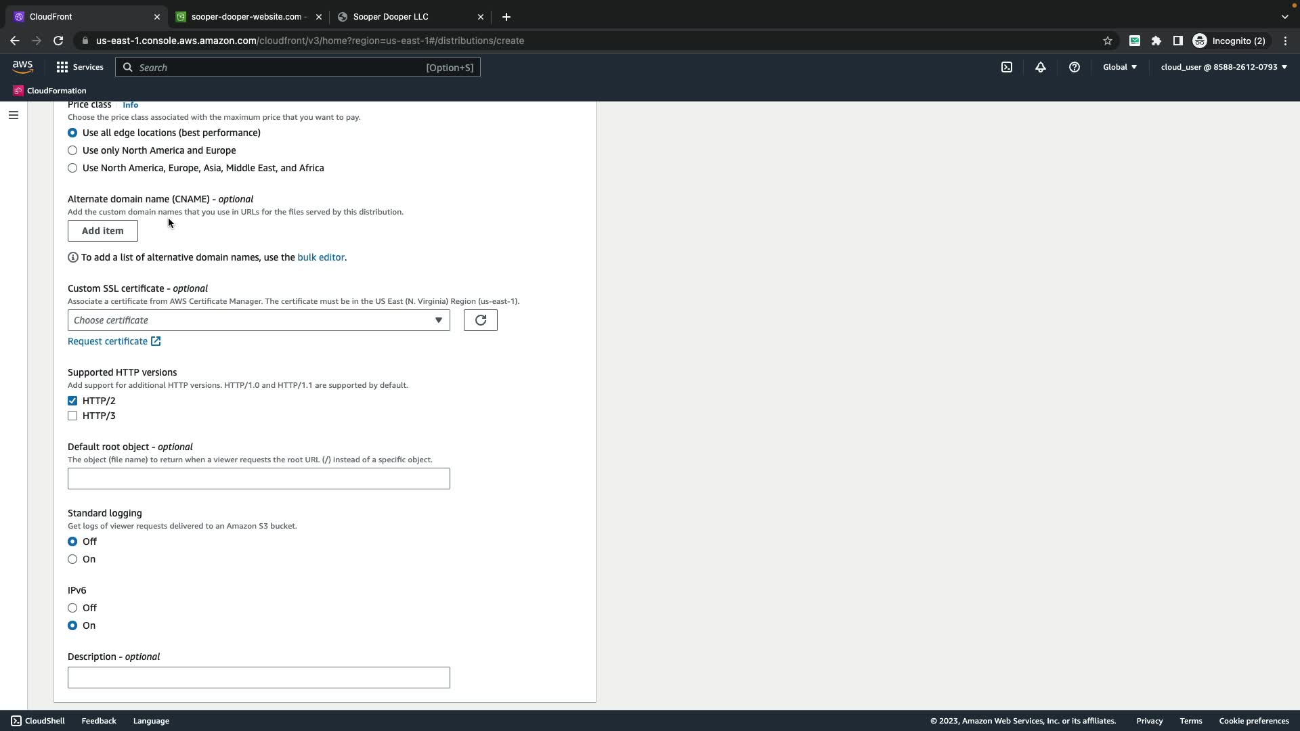Viewport: 1300px width, 731px height.
Task: Open the Choose certificate dropdown
Action: 258,320
